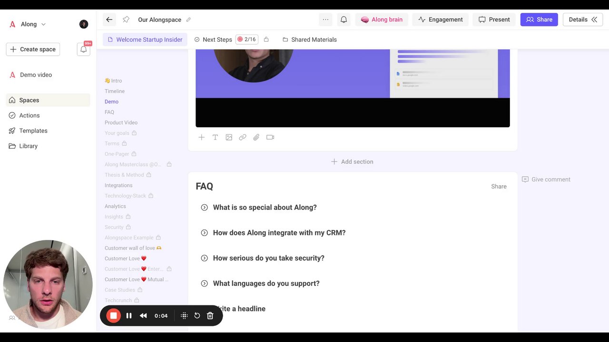Go to Library in the sidebar
Image resolution: width=609 pixels, height=342 pixels.
tap(48, 146)
